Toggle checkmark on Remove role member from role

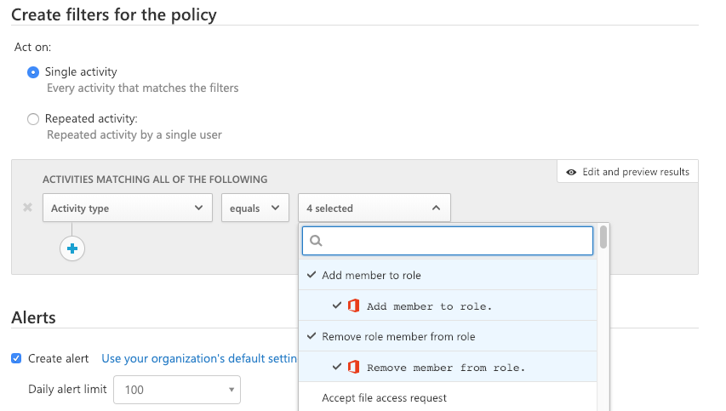pyautogui.click(x=312, y=336)
